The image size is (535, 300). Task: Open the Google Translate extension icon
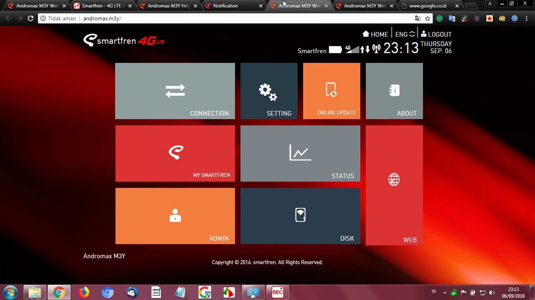tap(452, 18)
